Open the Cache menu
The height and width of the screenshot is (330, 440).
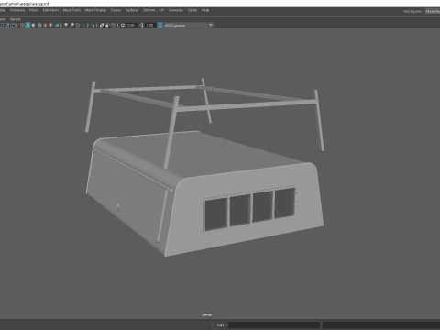click(x=192, y=10)
